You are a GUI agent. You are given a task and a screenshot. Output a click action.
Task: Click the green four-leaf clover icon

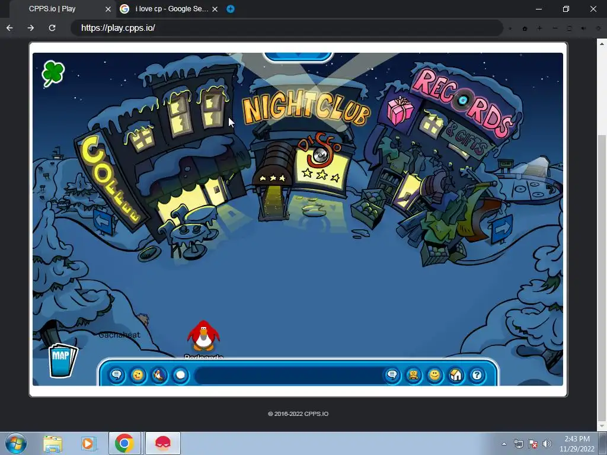click(53, 73)
